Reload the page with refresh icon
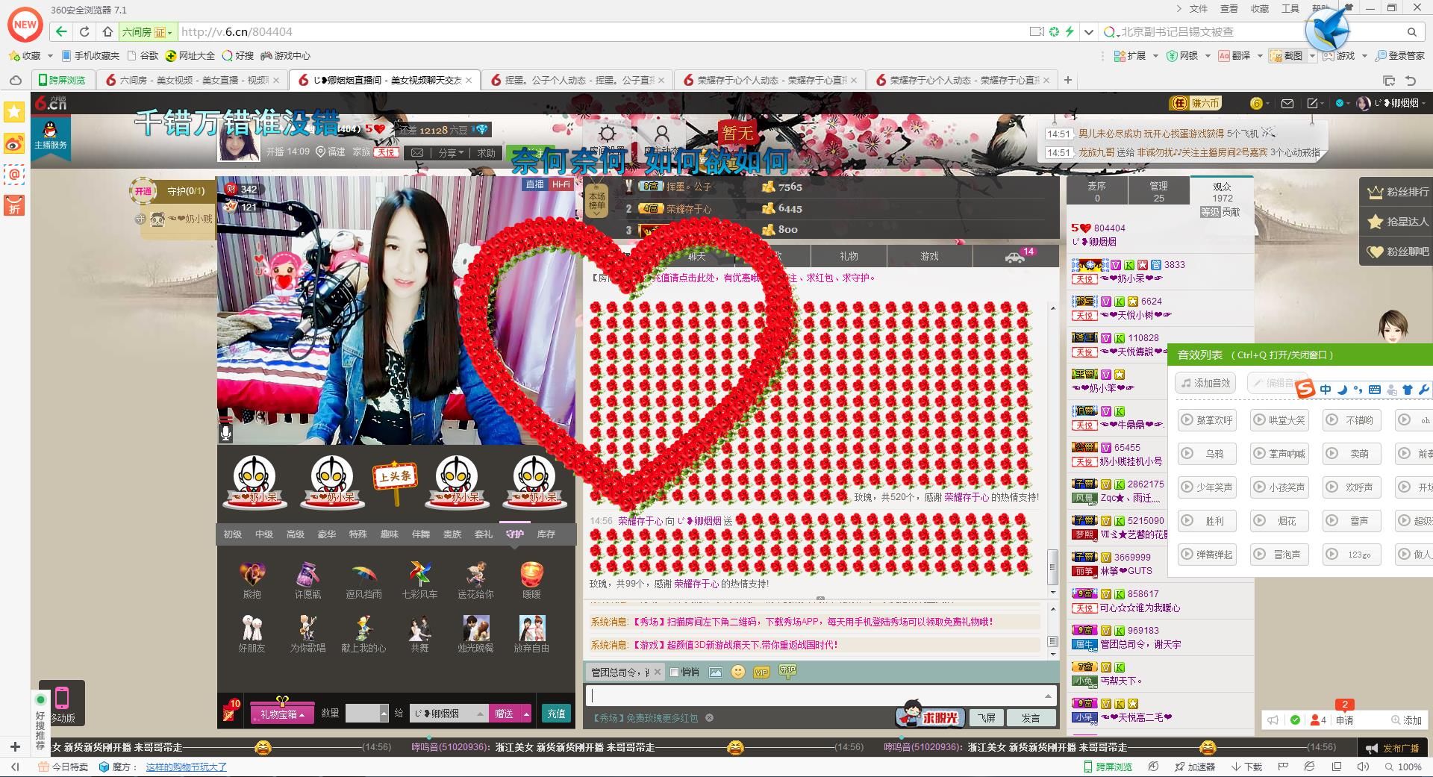1433x777 pixels. click(84, 32)
